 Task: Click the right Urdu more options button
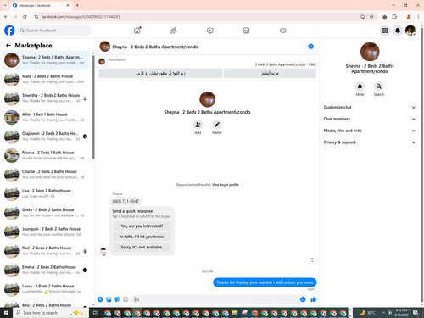tap(270, 73)
